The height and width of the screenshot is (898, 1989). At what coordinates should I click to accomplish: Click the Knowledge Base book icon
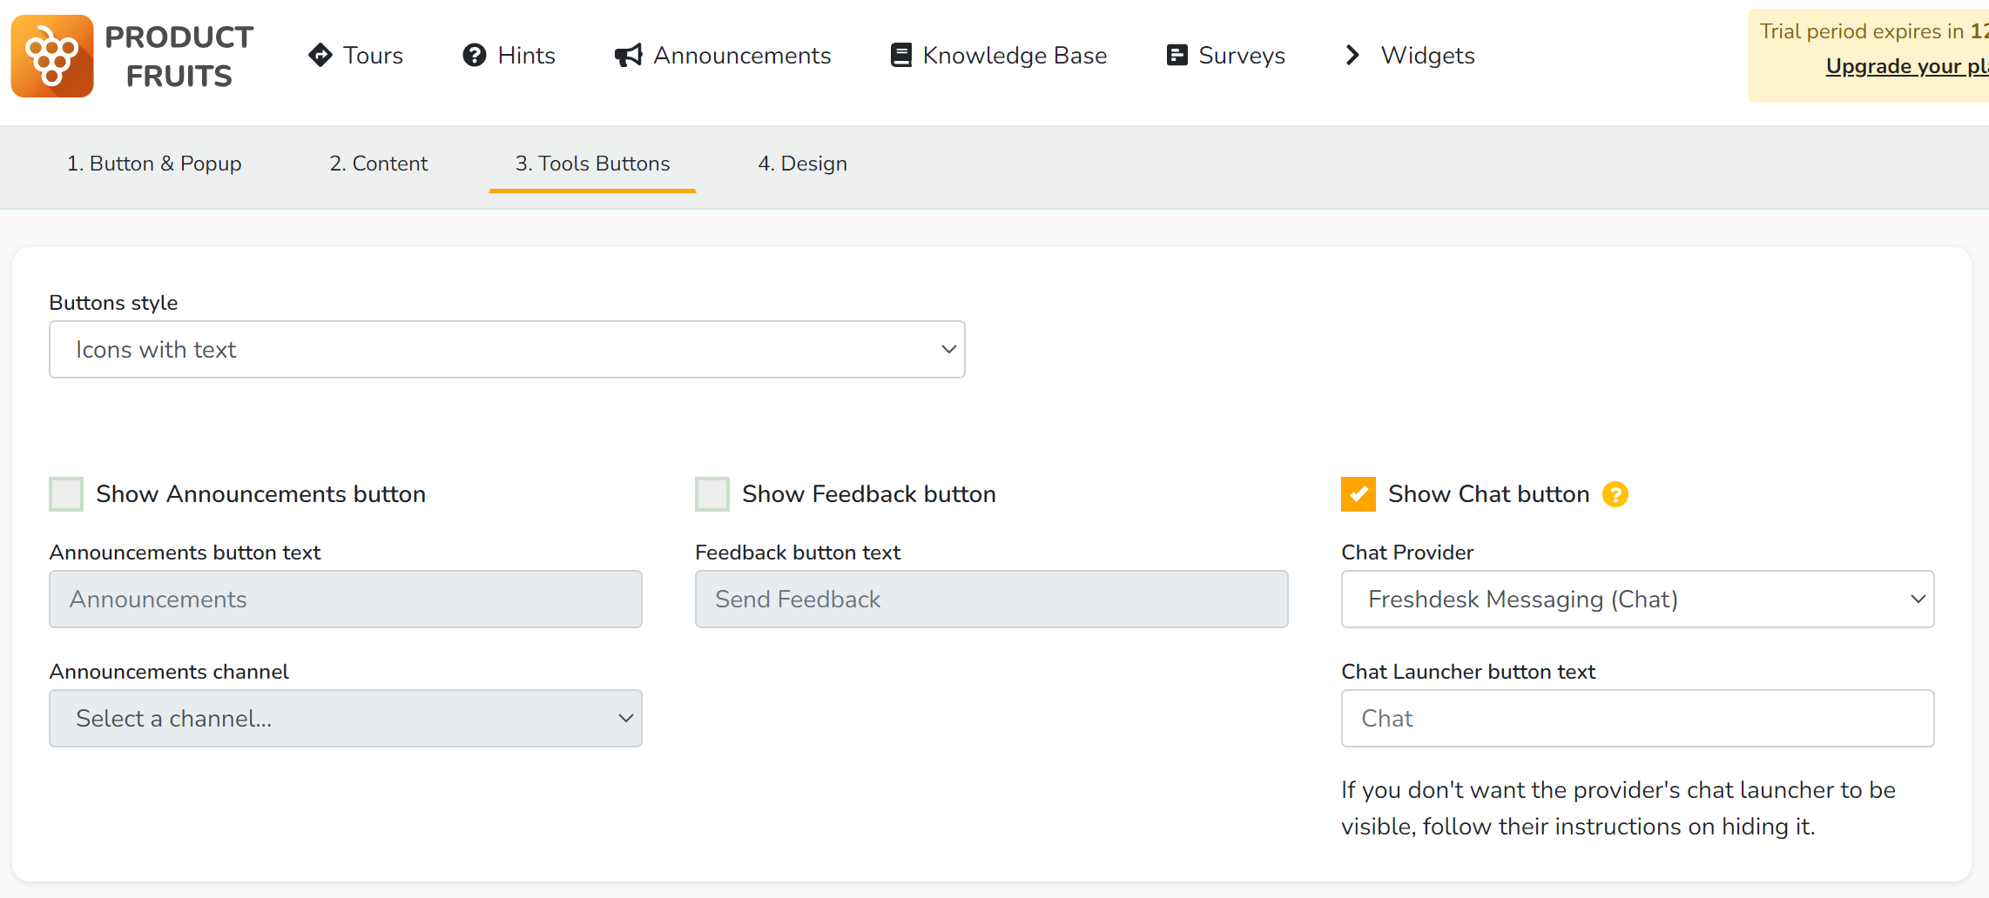900,55
